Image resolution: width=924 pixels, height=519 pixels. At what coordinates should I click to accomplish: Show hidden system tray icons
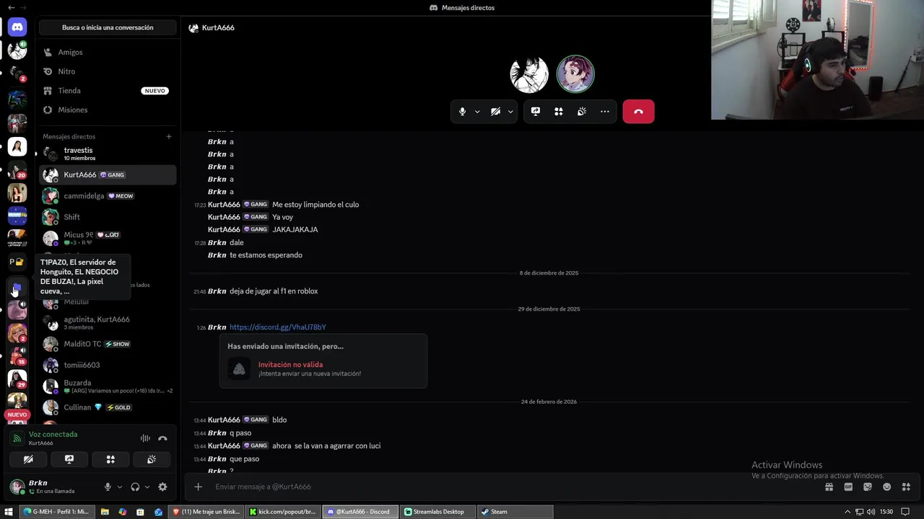(847, 512)
